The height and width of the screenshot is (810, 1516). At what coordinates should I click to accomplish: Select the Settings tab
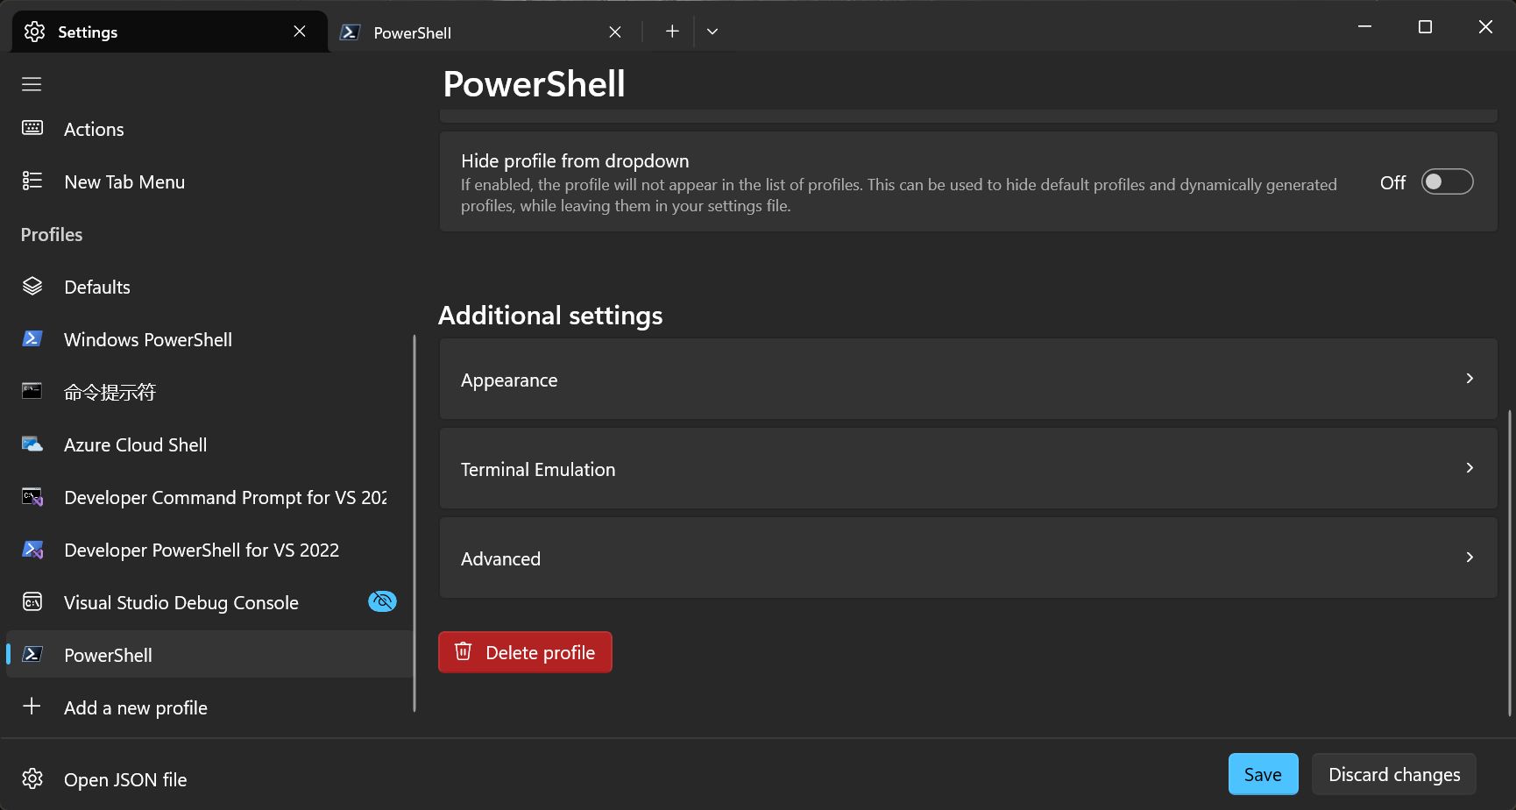click(x=170, y=32)
